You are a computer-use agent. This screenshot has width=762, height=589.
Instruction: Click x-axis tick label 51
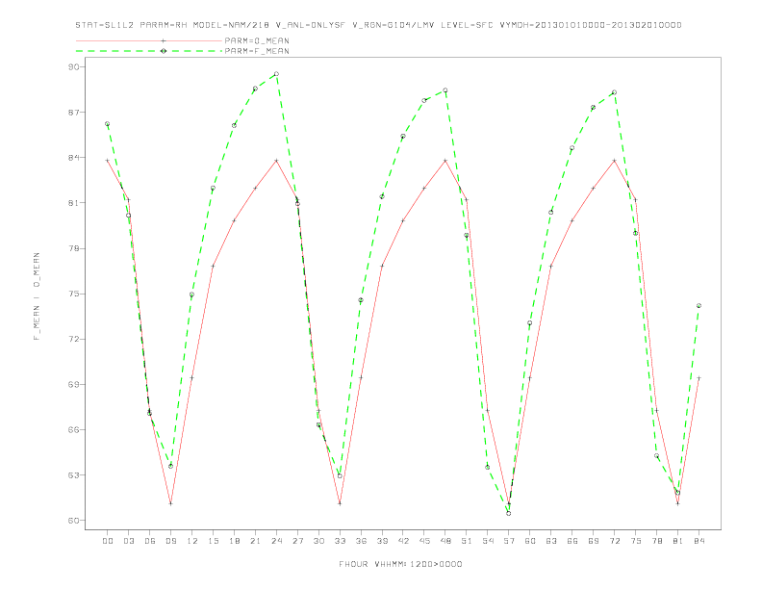[x=467, y=541]
